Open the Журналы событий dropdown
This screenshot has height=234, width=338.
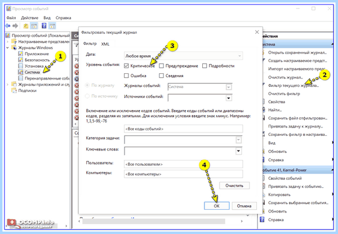229,87
